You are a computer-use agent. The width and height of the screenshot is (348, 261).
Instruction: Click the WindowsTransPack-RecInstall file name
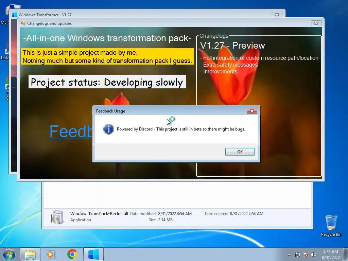click(x=99, y=213)
